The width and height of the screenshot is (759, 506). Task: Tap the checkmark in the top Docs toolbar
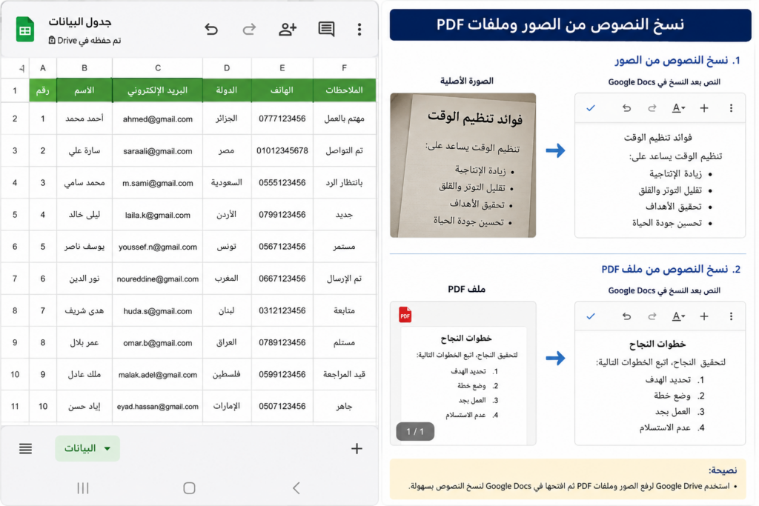(591, 108)
